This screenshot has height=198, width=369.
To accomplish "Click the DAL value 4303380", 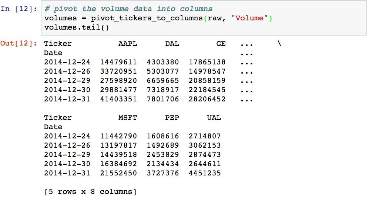I will tap(163, 62).
